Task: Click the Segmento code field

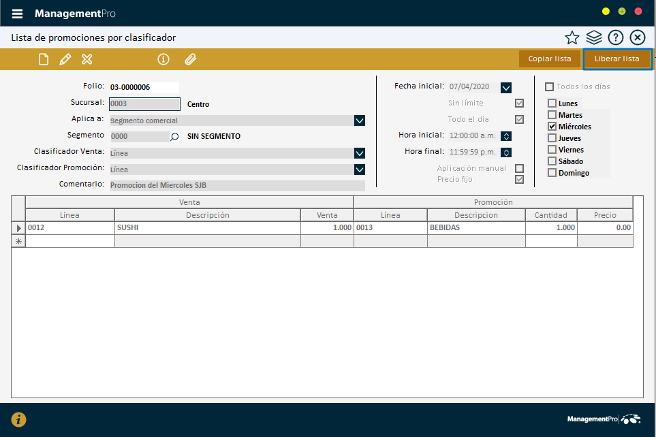Action: (140, 136)
